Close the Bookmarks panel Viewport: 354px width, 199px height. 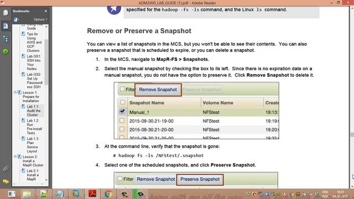click(x=46, y=11)
